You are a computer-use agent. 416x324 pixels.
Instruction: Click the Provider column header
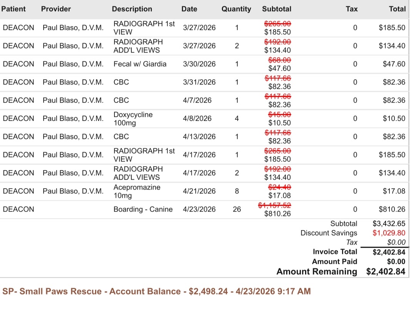point(56,9)
